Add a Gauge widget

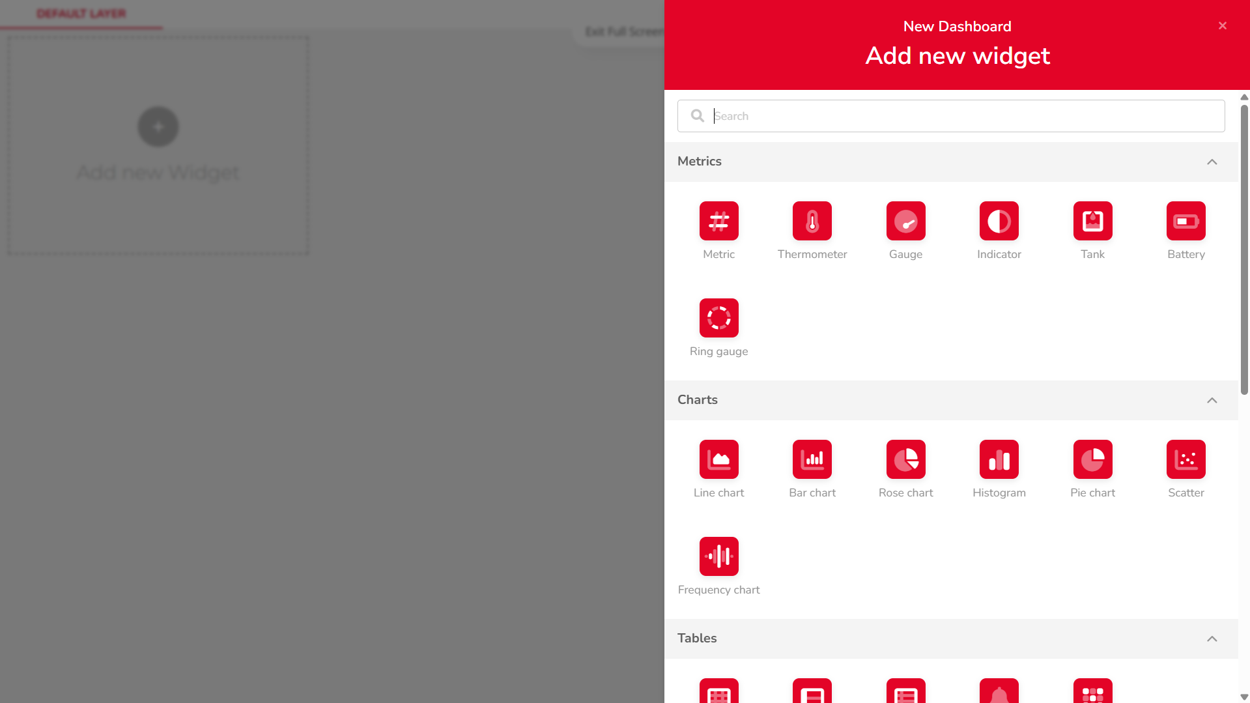pyautogui.click(x=905, y=221)
